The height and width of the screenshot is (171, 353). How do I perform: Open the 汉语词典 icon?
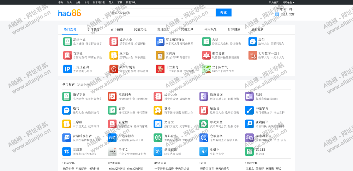[112, 97]
